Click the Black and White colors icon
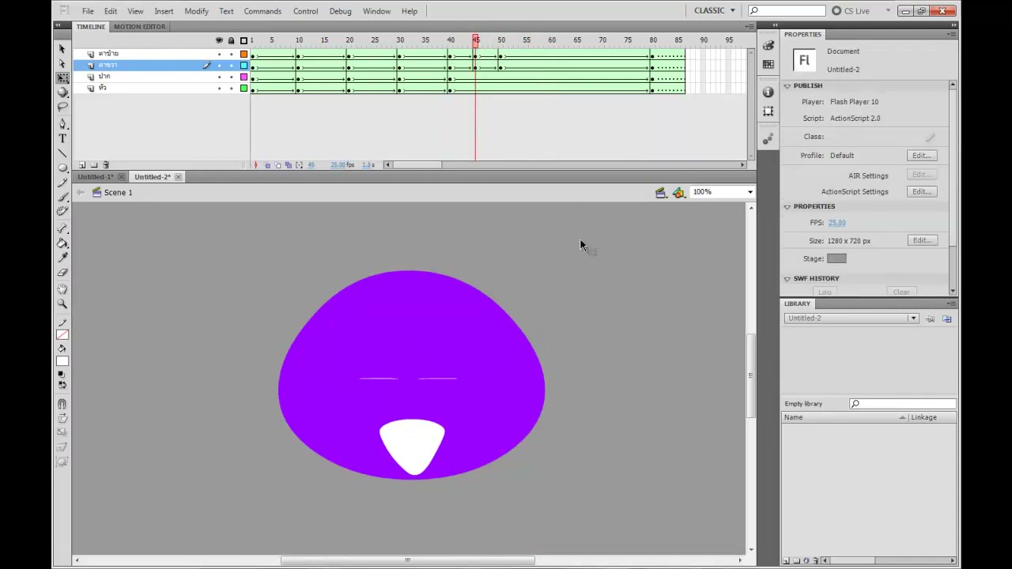1012x569 pixels. pyautogui.click(x=61, y=375)
